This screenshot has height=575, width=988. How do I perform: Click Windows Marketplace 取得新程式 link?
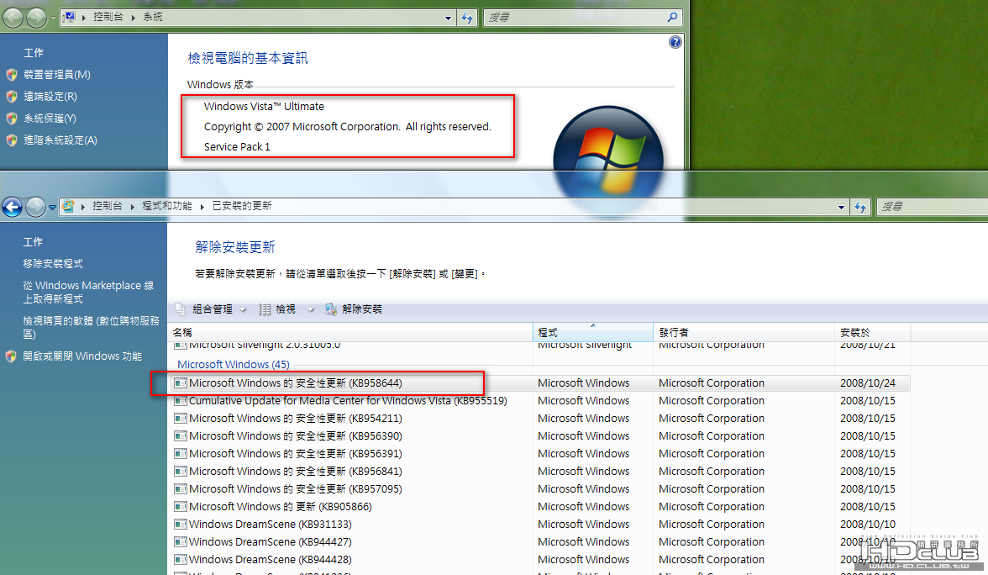(x=88, y=292)
